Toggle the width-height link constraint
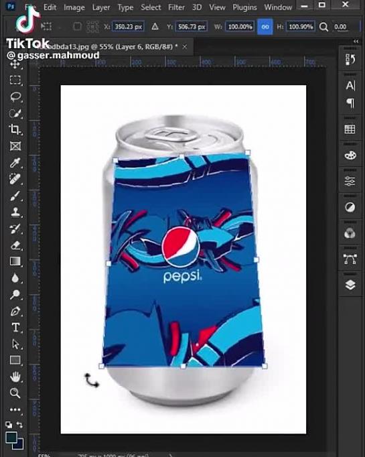Image resolution: width=365 pixels, height=457 pixels. (265, 27)
